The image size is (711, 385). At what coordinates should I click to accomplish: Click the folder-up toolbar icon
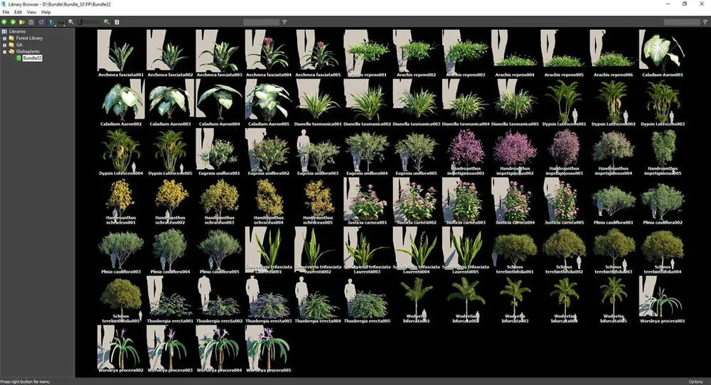coord(21,22)
